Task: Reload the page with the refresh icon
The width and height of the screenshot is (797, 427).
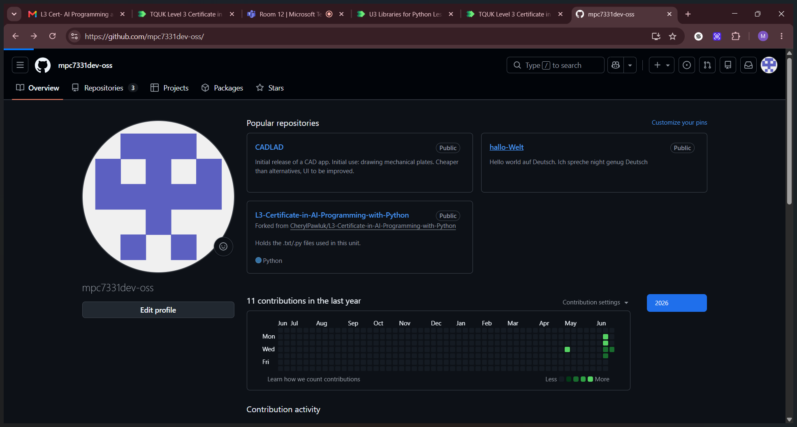Action: click(52, 36)
